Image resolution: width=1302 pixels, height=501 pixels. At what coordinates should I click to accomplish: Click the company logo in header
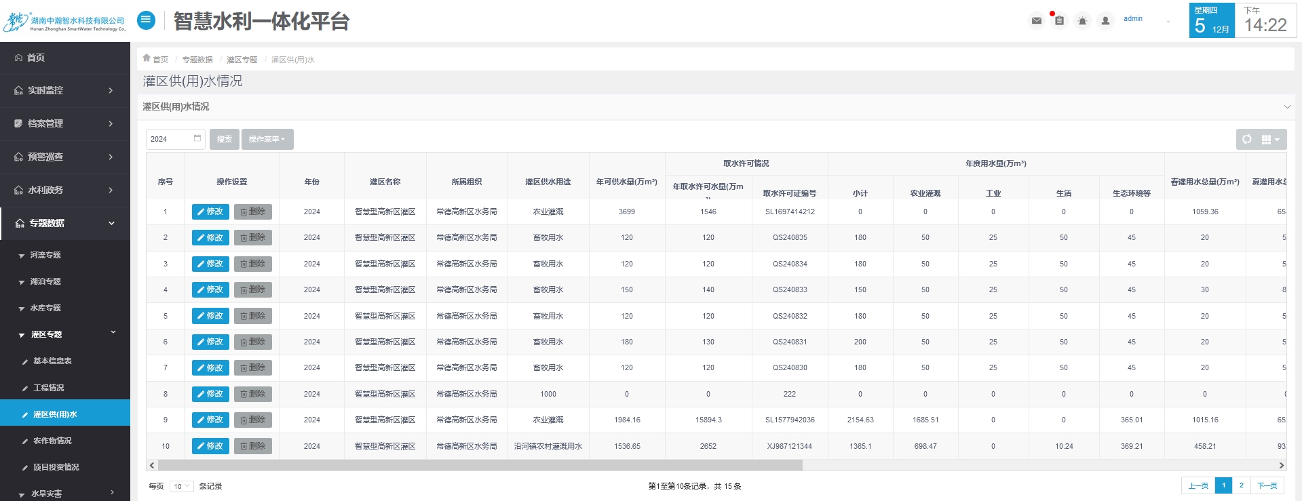(65, 22)
